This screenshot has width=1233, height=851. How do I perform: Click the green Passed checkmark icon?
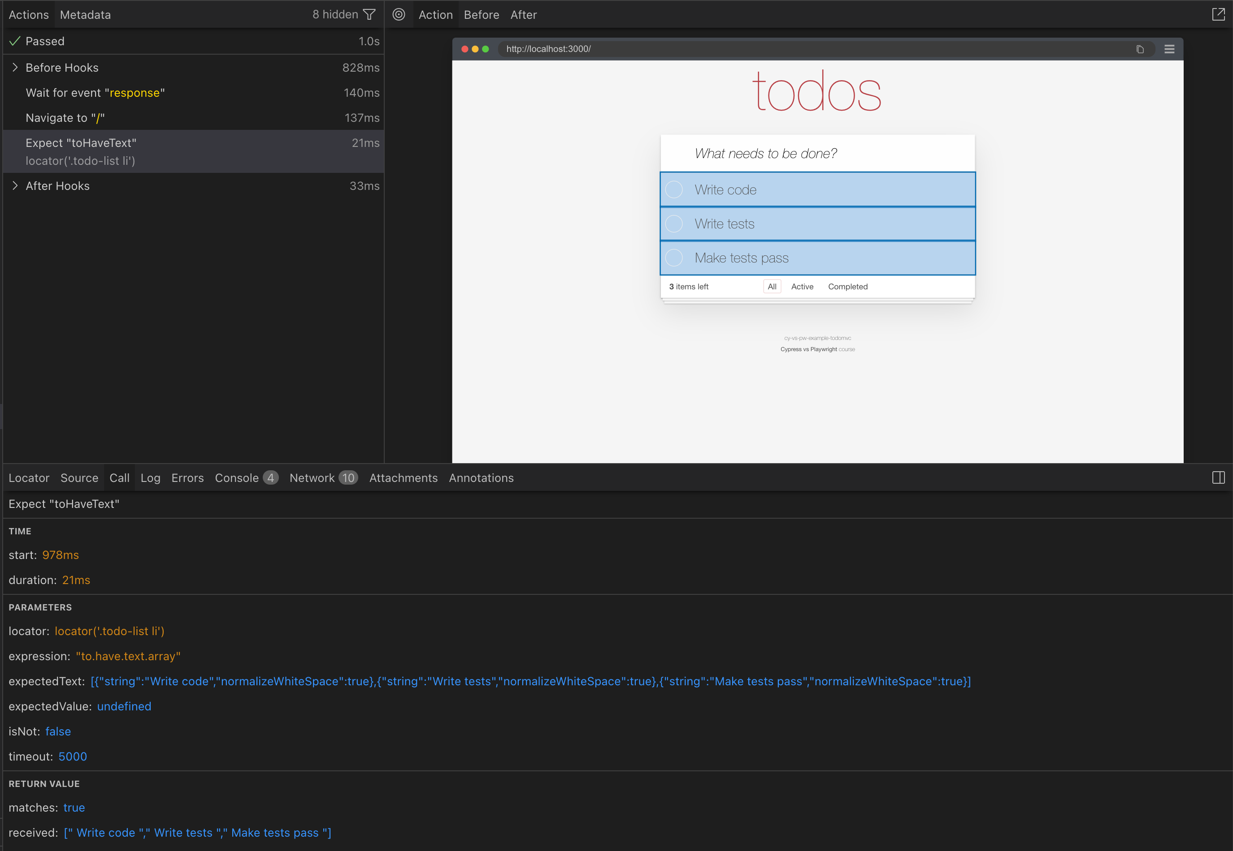pyautogui.click(x=15, y=41)
